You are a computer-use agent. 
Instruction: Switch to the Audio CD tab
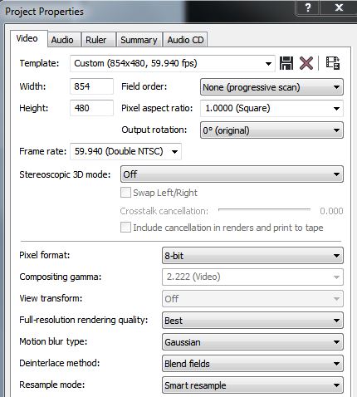(x=185, y=40)
